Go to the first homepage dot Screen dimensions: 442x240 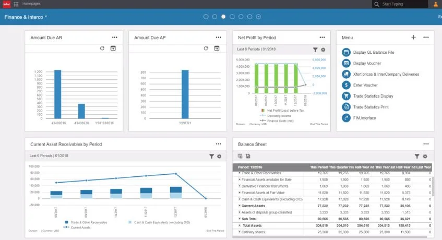[x=206, y=17]
